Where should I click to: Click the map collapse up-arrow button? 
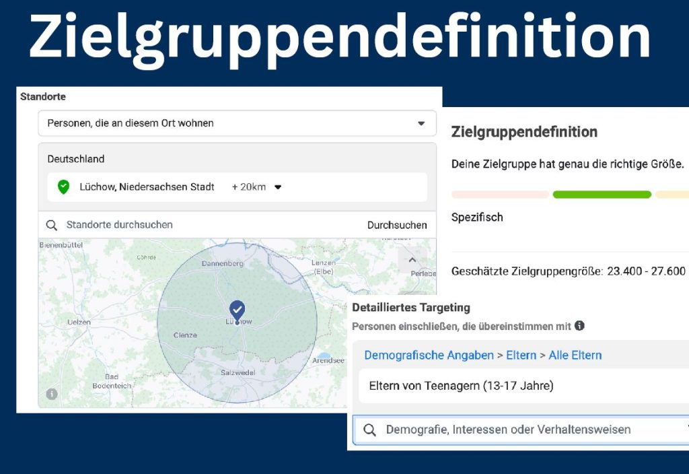point(412,260)
